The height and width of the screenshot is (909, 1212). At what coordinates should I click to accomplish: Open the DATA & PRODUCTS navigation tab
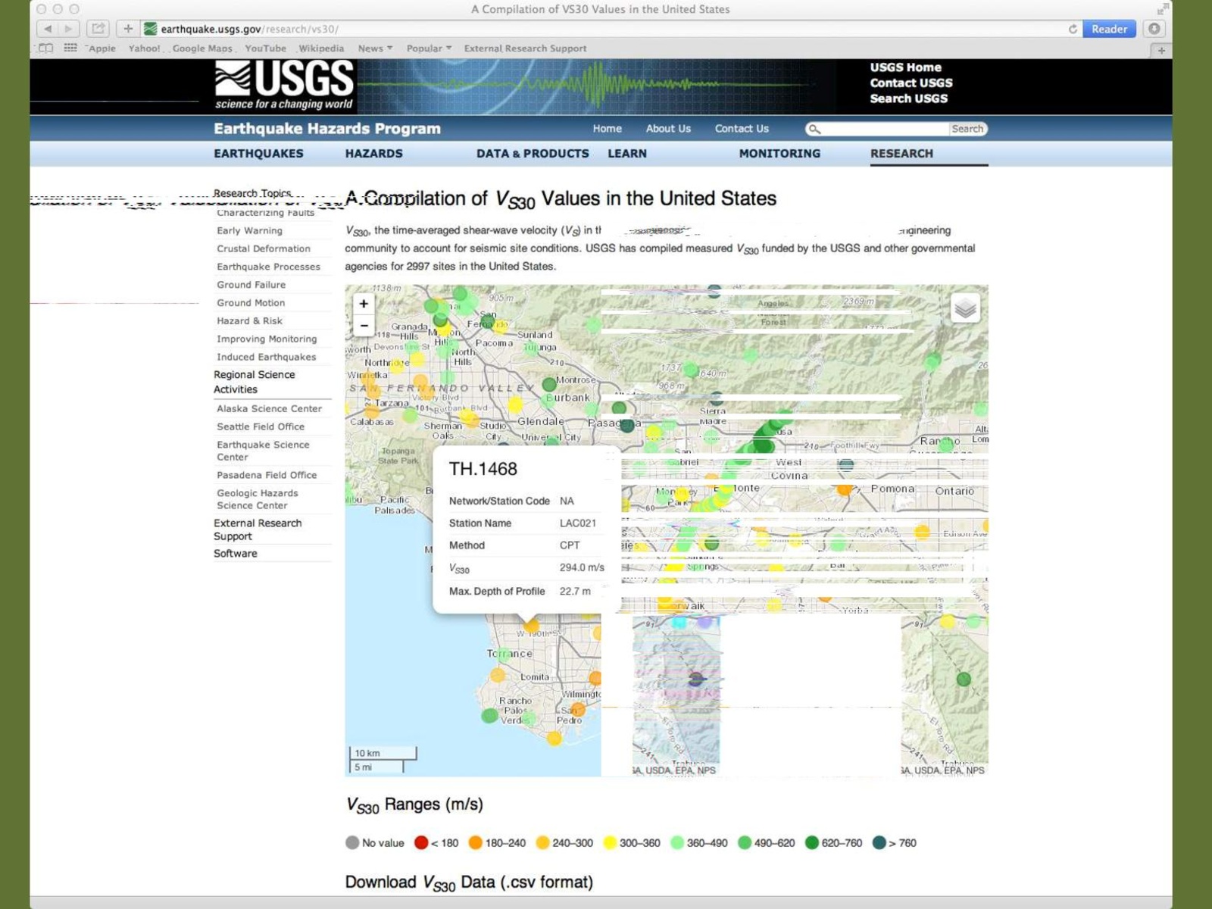(532, 153)
